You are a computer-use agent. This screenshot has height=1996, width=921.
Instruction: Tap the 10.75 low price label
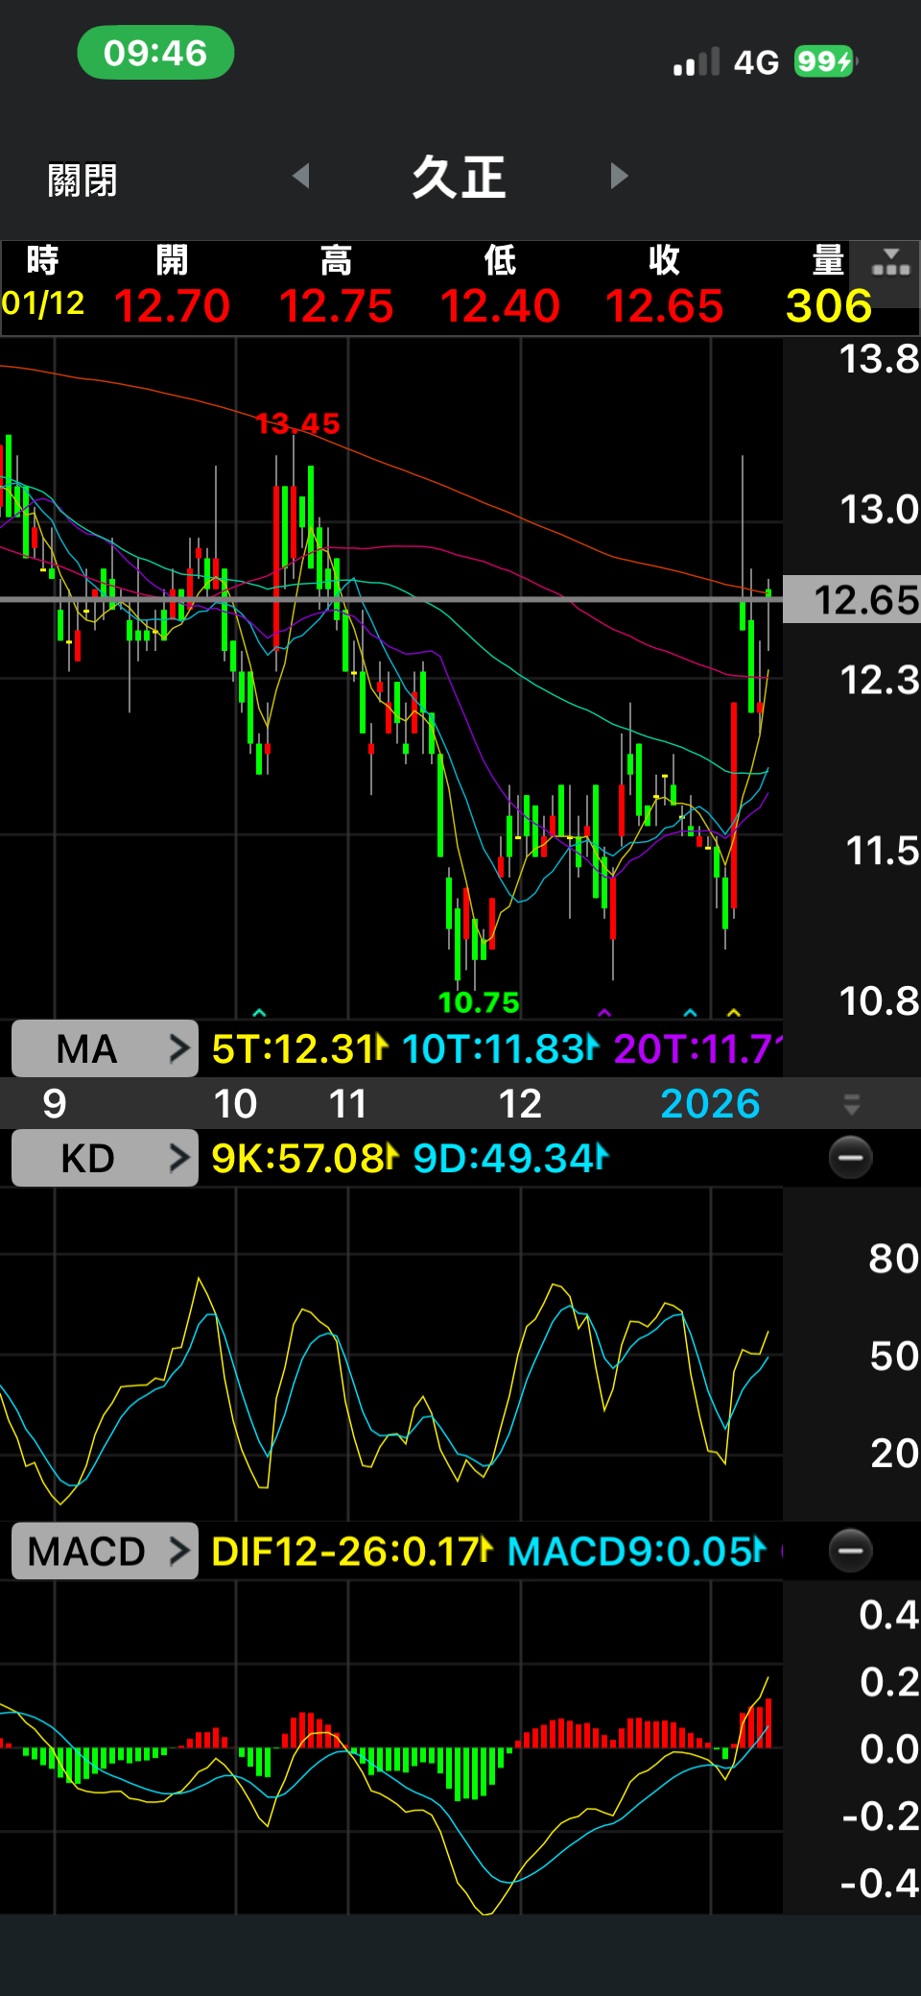tap(478, 1002)
